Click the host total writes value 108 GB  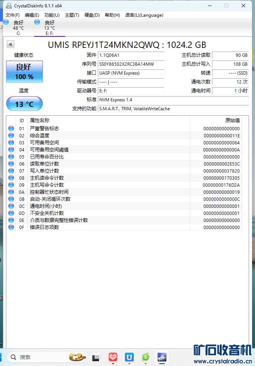pyautogui.click(x=230, y=64)
